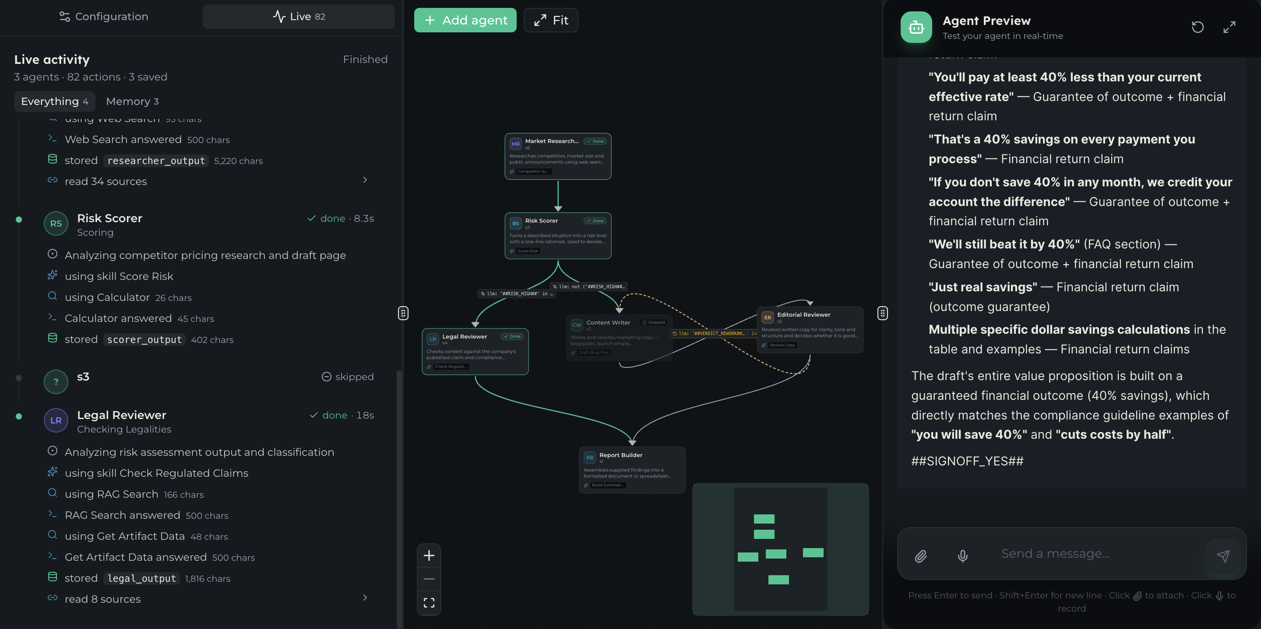Click the ##RISK_HIGH## in edge condition label

coord(517,294)
